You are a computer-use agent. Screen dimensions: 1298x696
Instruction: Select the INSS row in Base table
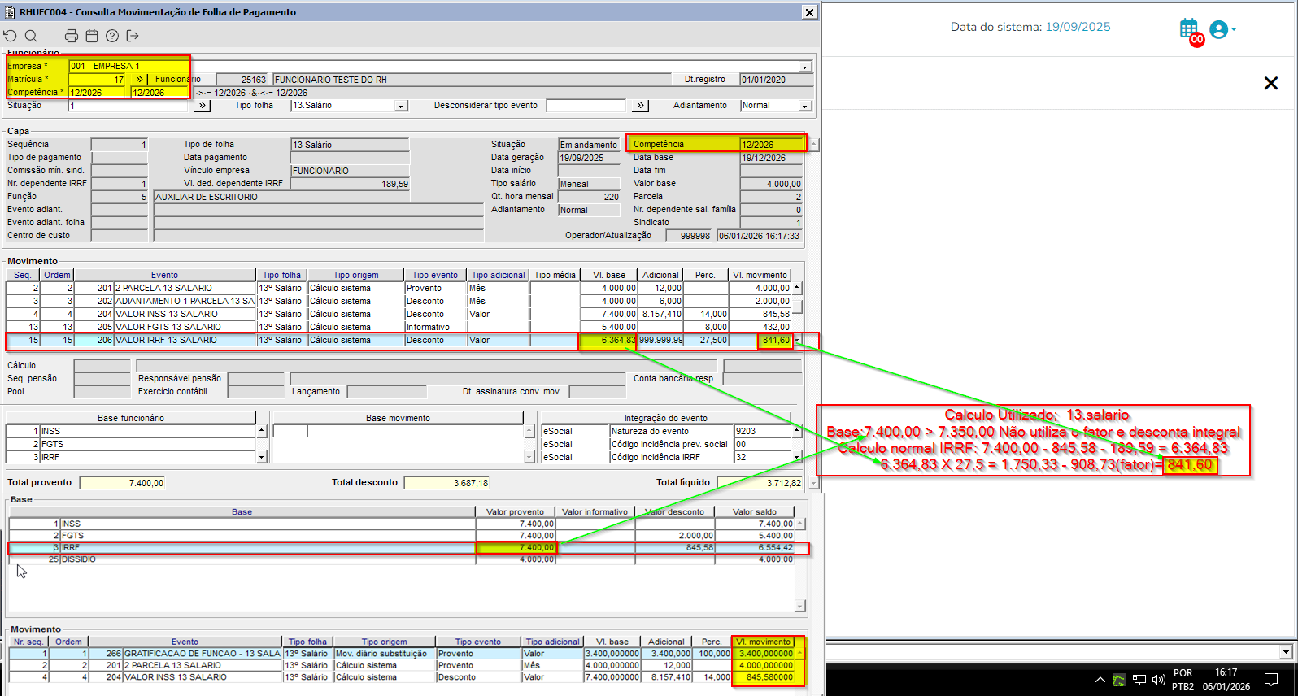point(402,524)
